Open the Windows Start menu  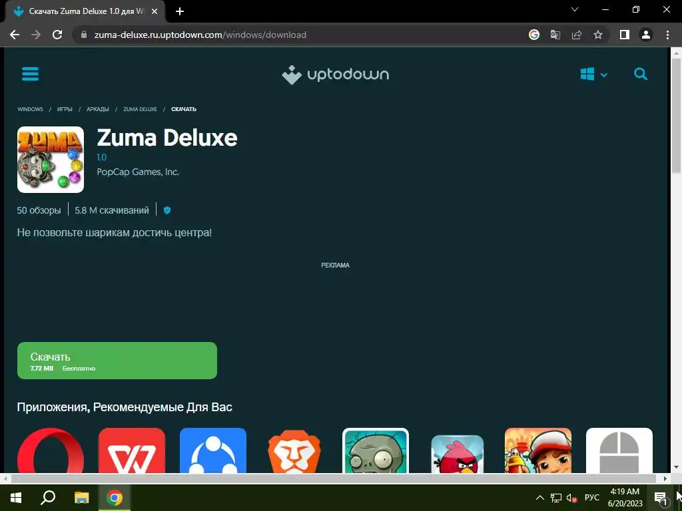coord(16,498)
